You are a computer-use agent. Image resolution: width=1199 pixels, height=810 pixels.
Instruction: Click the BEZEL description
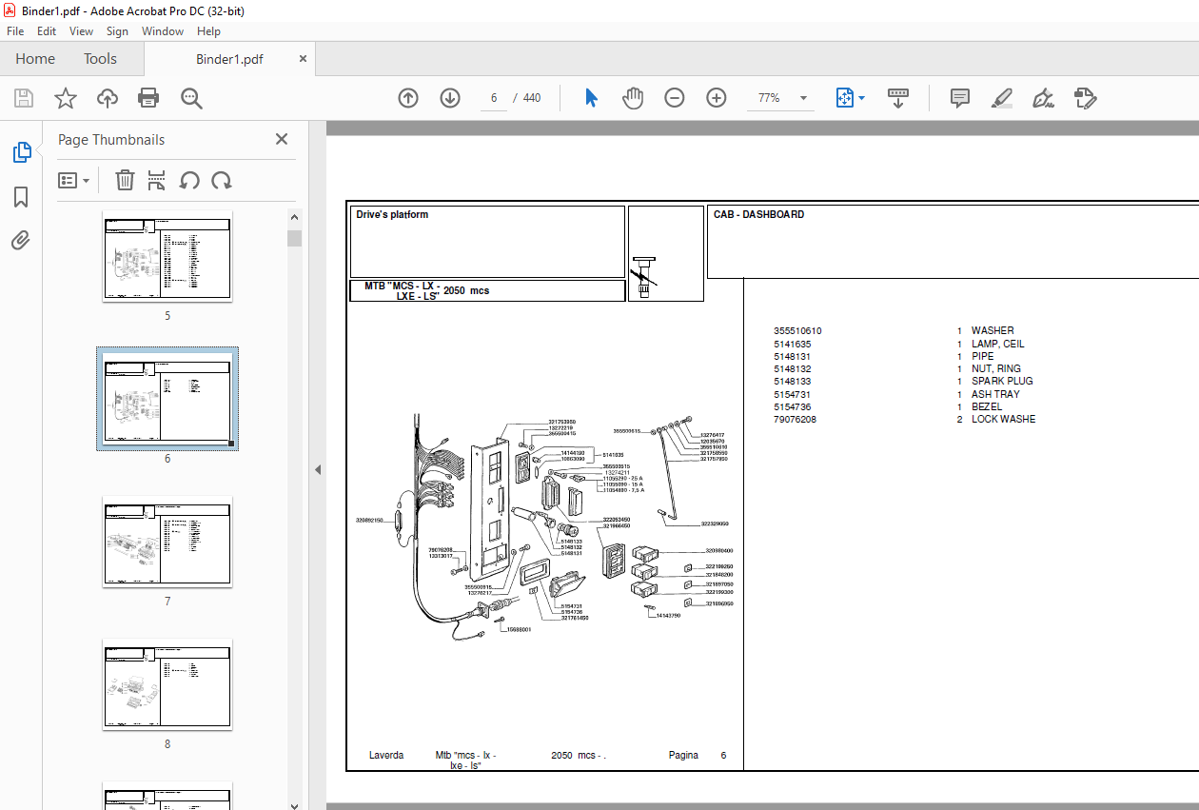987,406
